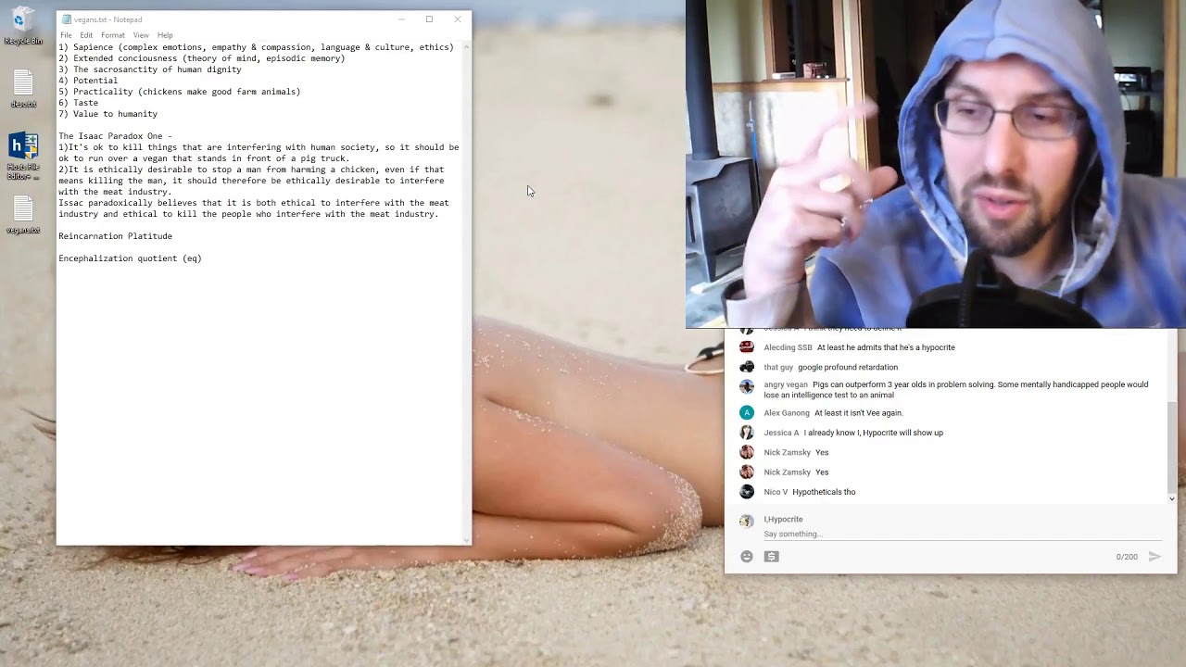Click the that guy username
Viewport: 1186px width, 667px height.
coord(778,367)
